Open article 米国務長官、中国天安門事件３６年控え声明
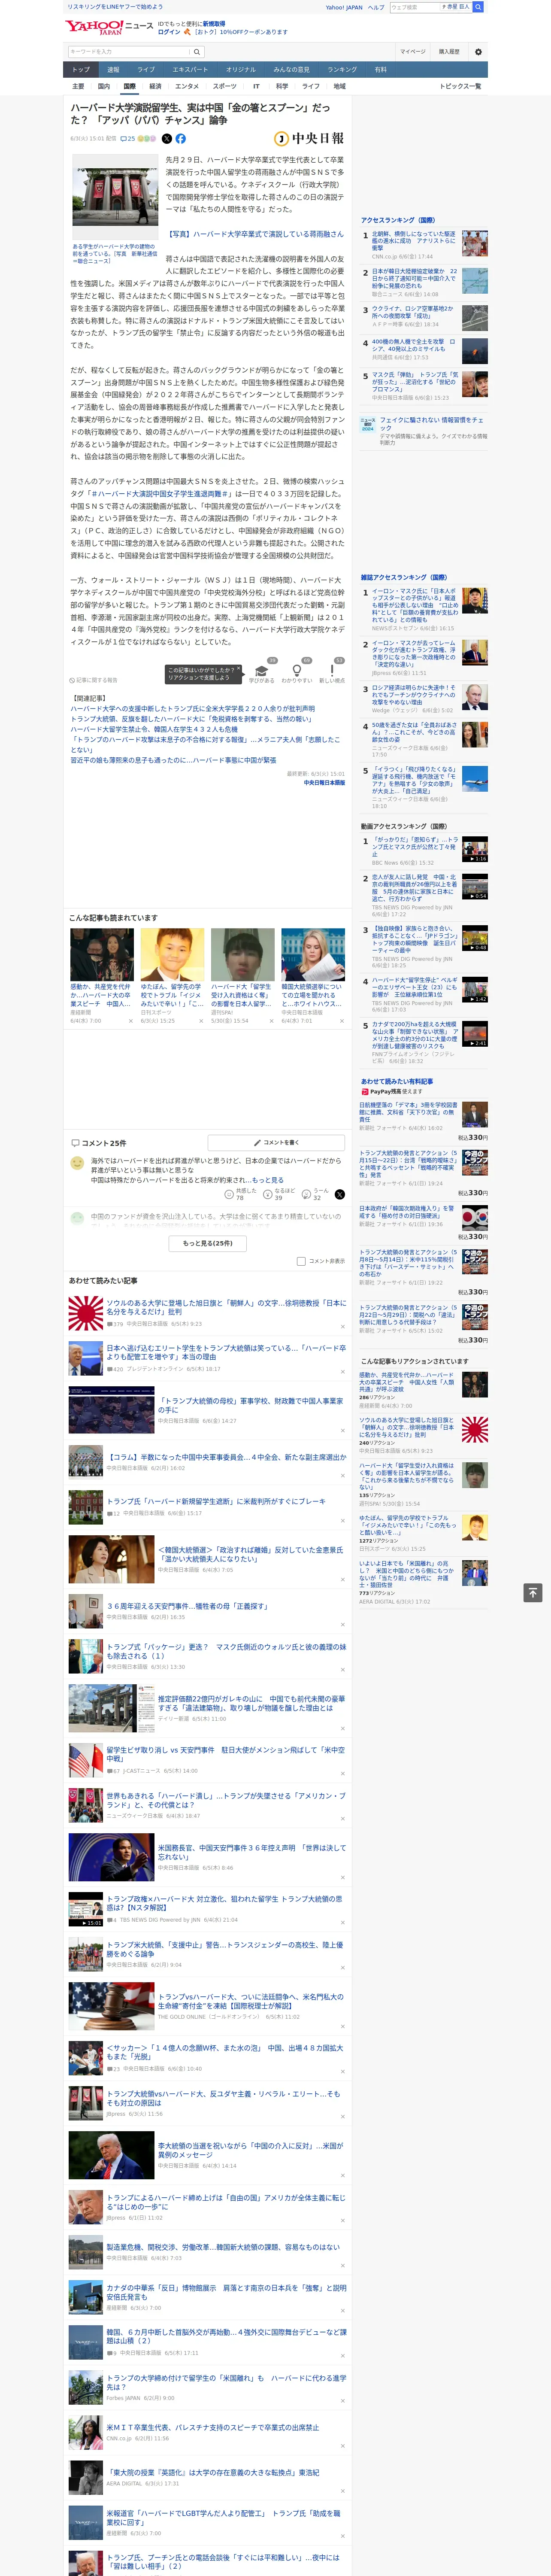 251,1852
